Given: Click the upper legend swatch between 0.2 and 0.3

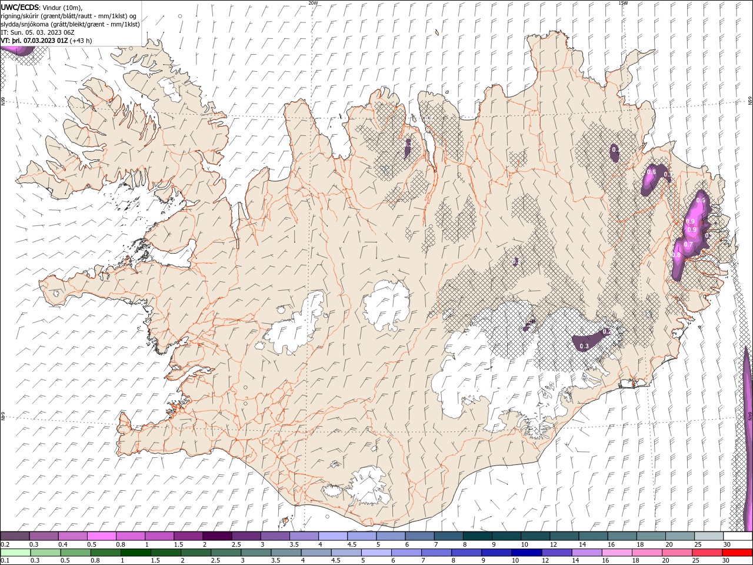Looking at the screenshot, I should 15,536.
